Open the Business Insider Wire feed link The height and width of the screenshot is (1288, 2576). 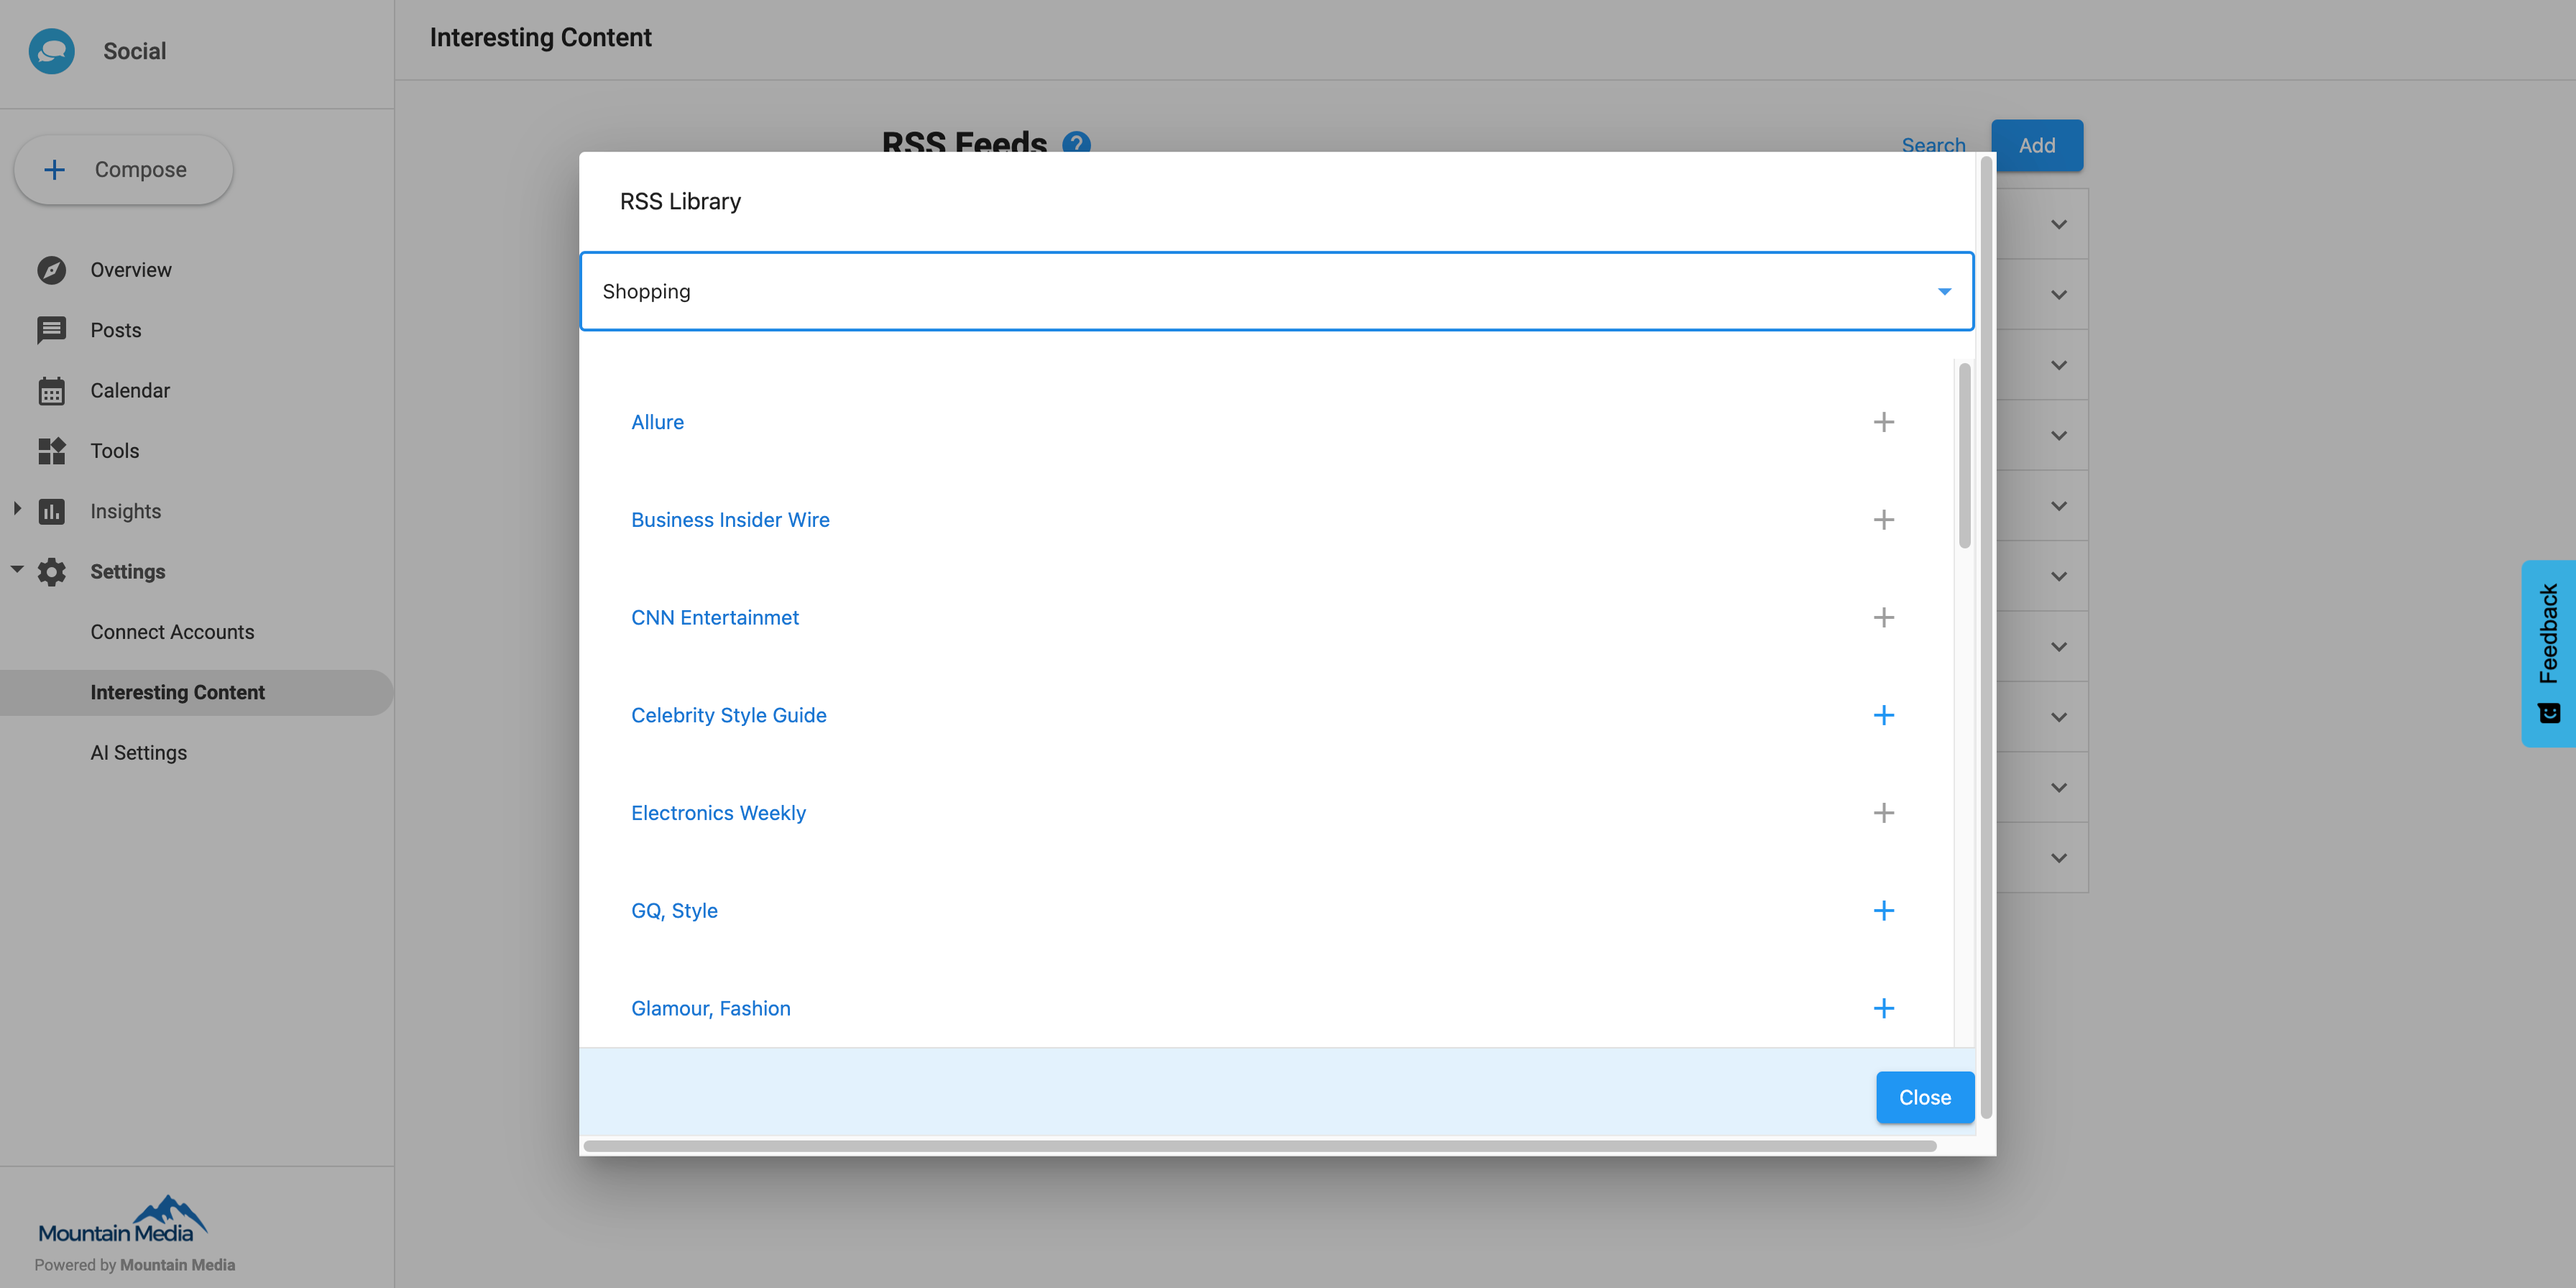click(x=730, y=519)
